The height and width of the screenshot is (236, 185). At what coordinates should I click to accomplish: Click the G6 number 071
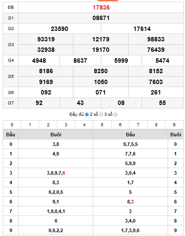click(x=101, y=92)
